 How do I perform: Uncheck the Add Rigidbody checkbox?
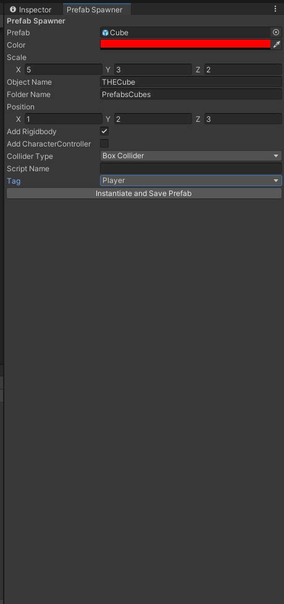[104, 131]
